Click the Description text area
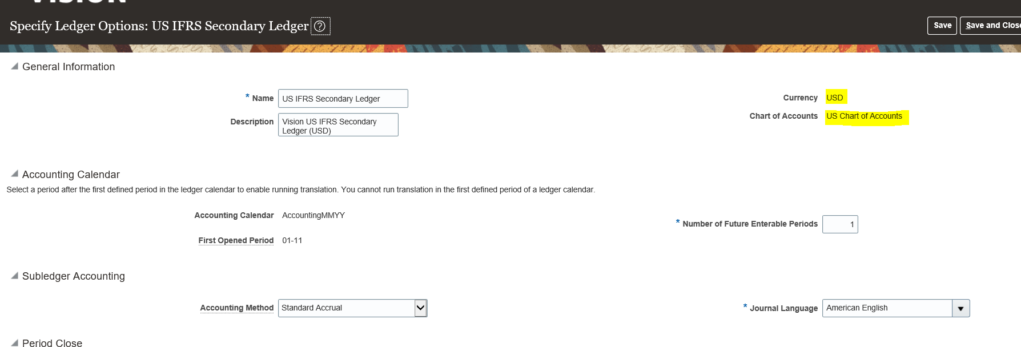Screen dimensions: 1021x347 tap(338, 126)
